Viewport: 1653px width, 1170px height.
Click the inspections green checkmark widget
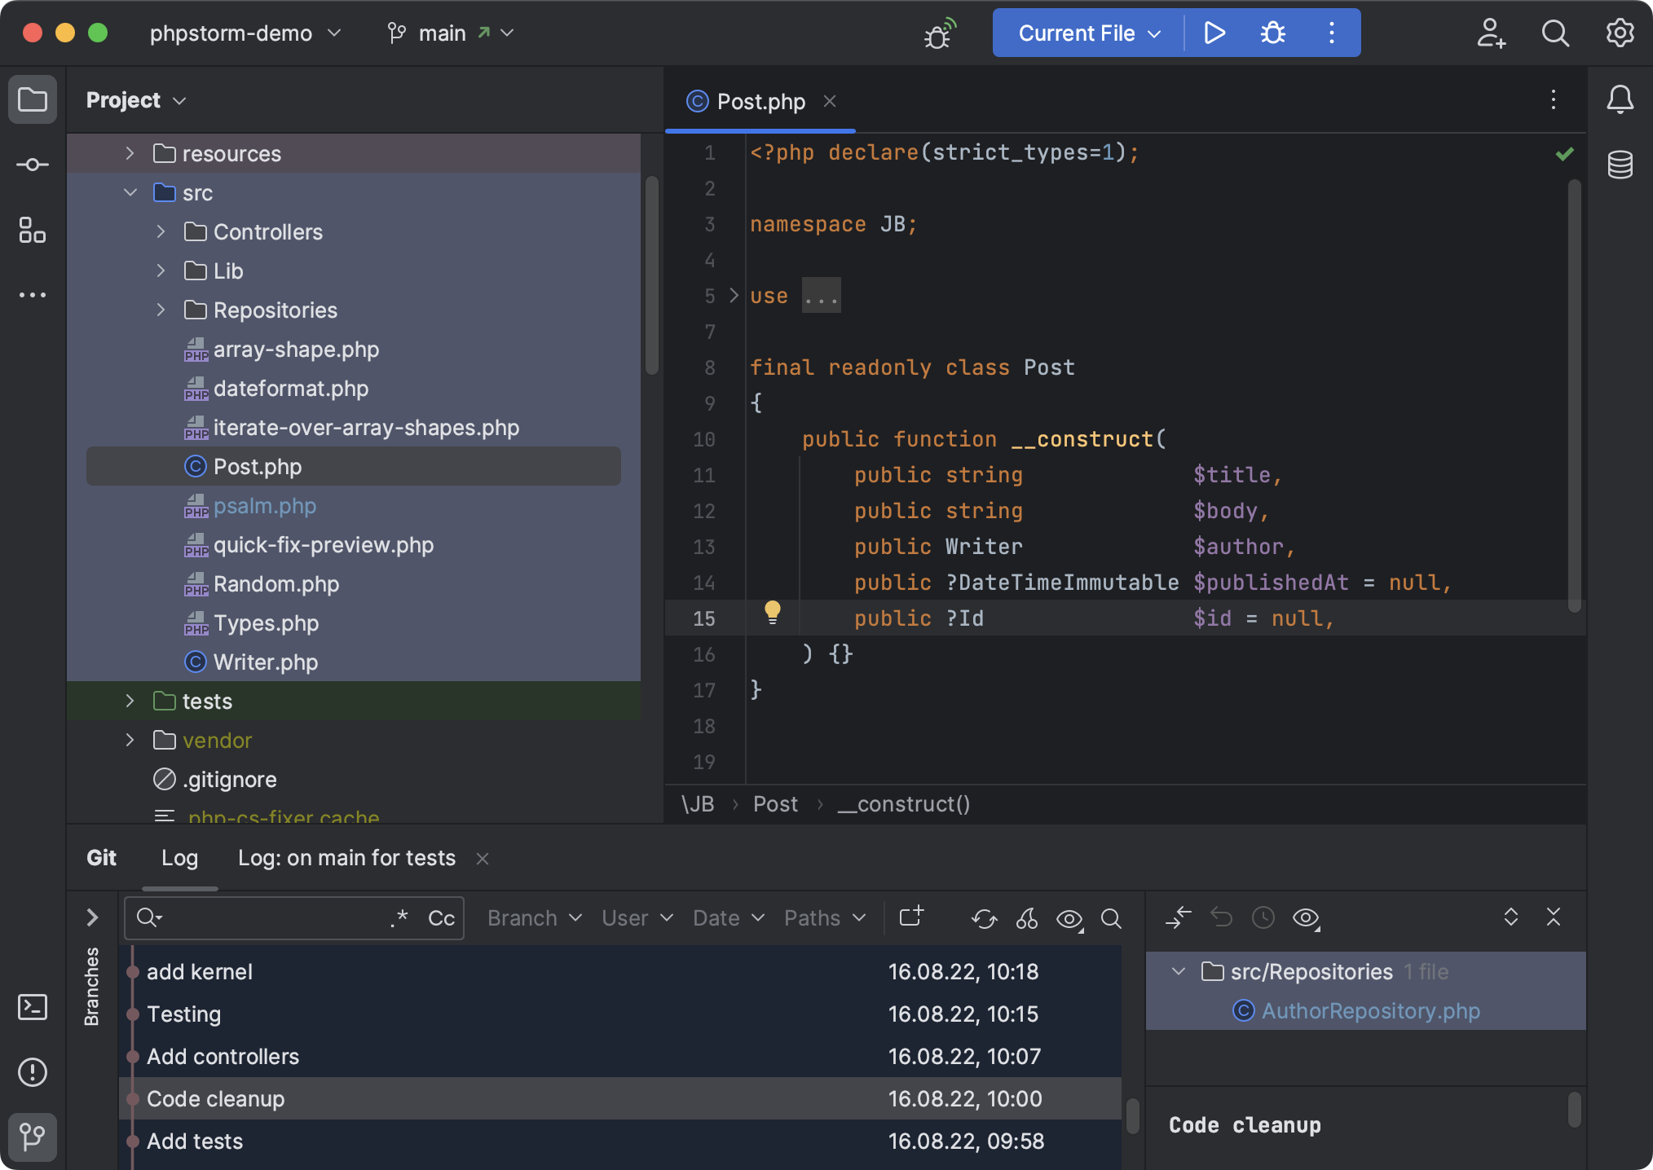(1564, 153)
